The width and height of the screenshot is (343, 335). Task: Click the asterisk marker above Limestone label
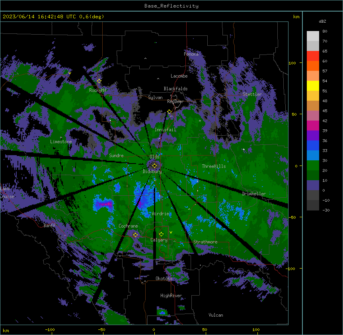point(61,138)
